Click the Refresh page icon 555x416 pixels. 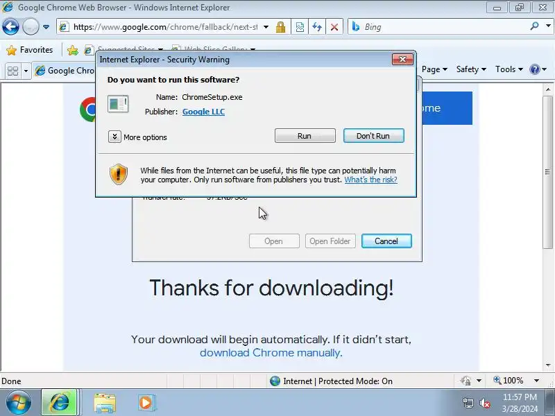[317, 27]
